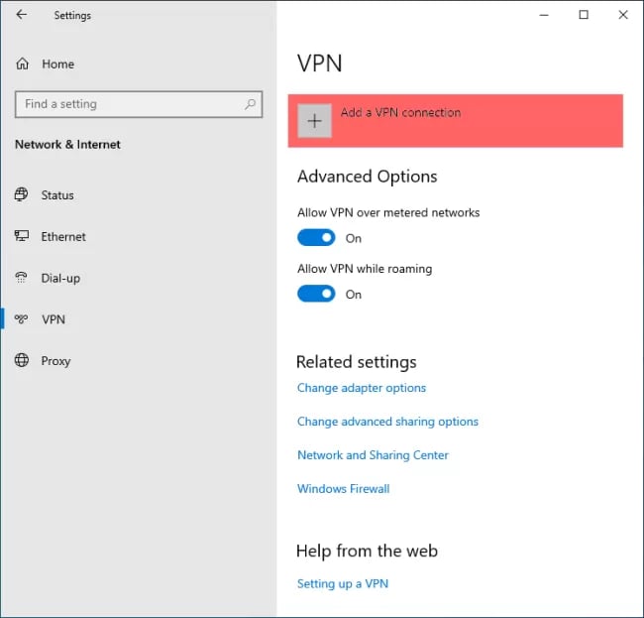Open the VPN page label

click(54, 319)
